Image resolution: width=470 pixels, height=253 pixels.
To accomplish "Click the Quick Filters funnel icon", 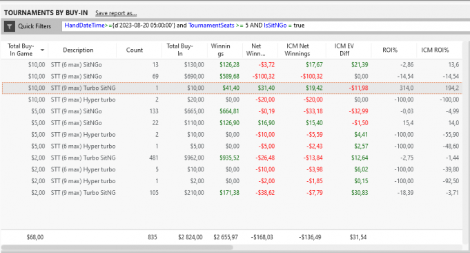I will tap(10, 26).
